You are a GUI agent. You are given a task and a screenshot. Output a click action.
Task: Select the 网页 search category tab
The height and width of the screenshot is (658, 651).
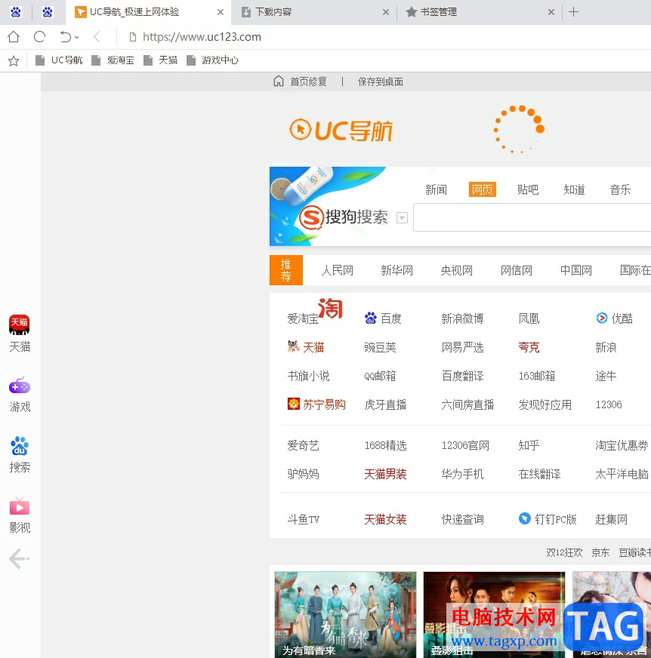(482, 189)
